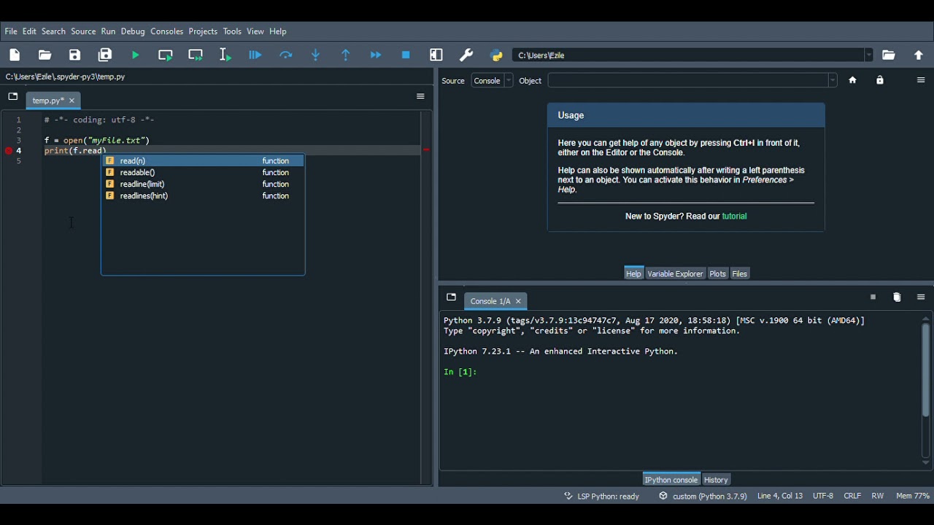This screenshot has height=525, width=934.
Task: Choose readline(limit) completion
Action: tap(203, 184)
